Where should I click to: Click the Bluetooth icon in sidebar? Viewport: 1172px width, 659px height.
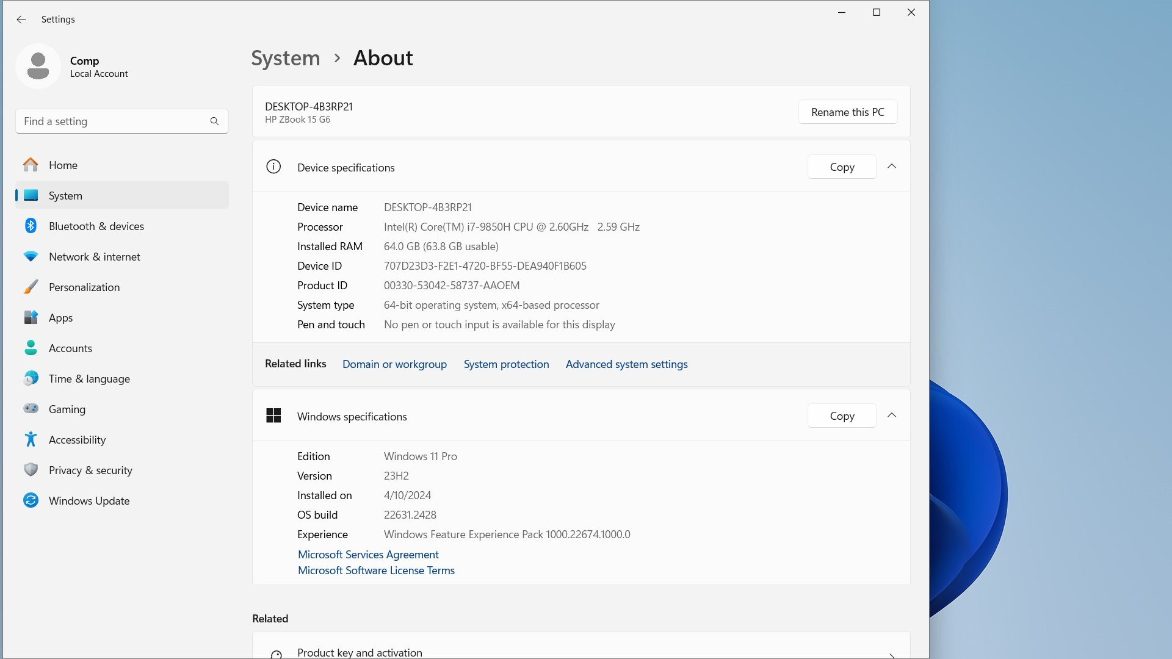pyautogui.click(x=31, y=226)
